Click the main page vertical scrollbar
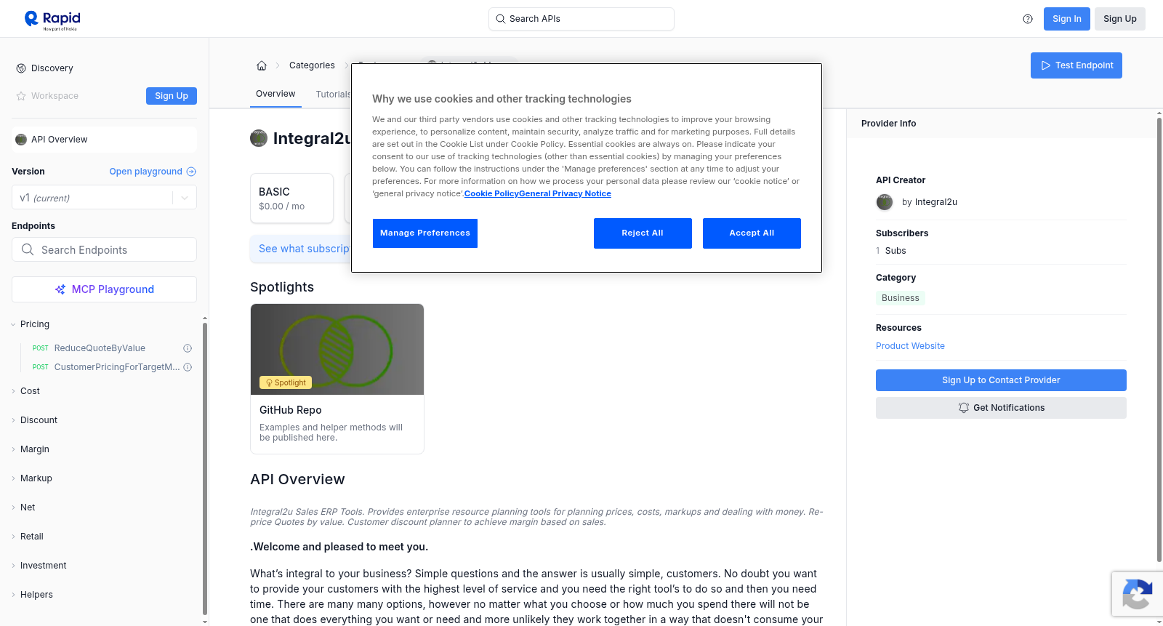This screenshot has height=626, width=1163. [1159, 339]
